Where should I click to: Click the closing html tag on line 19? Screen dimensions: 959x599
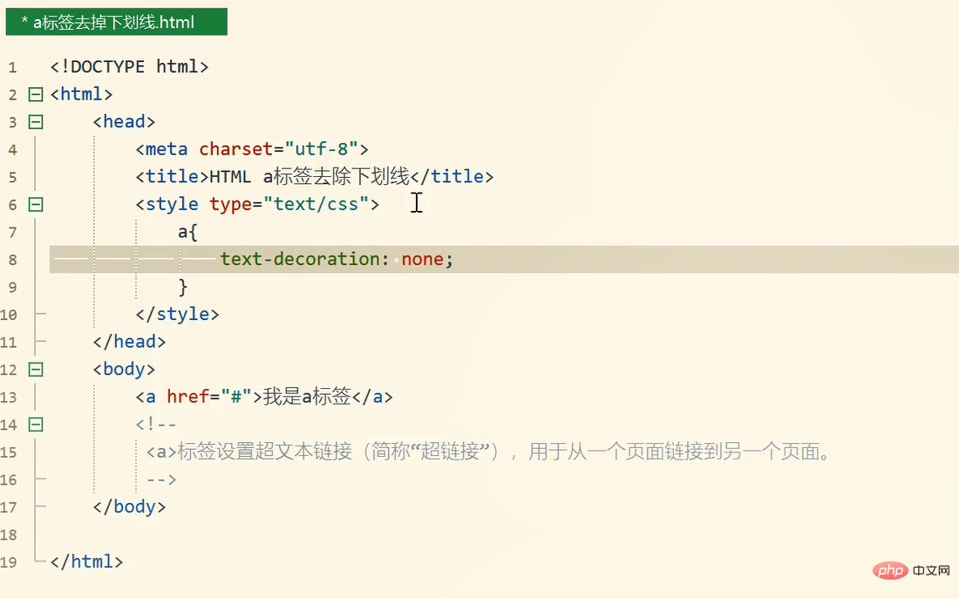[x=87, y=562]
